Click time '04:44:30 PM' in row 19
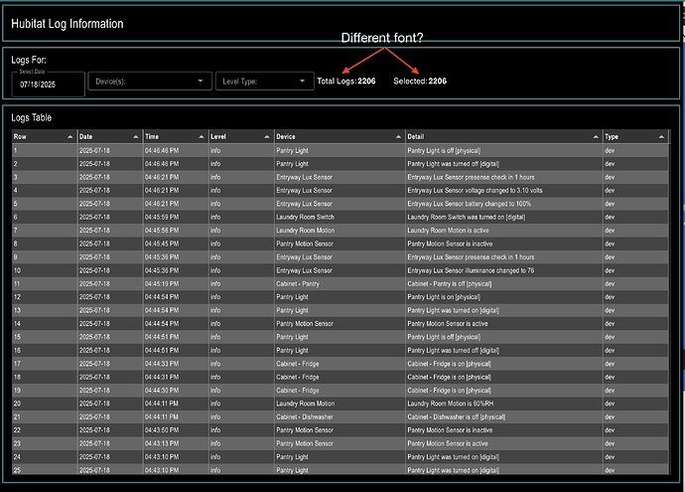685x492 pixels. click(x=162, y=391)
